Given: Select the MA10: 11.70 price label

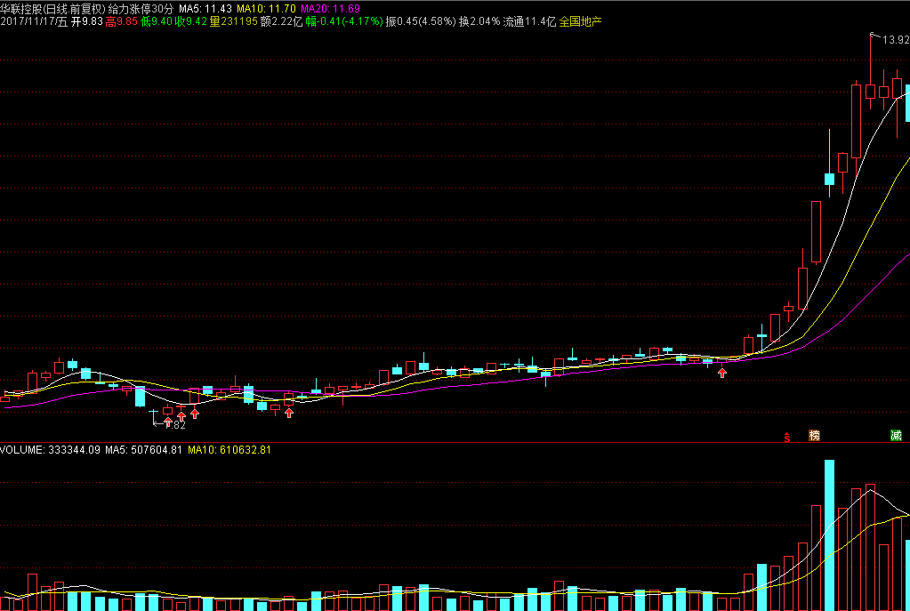Looking at the screenshot, I should click(x=266, y=9).
